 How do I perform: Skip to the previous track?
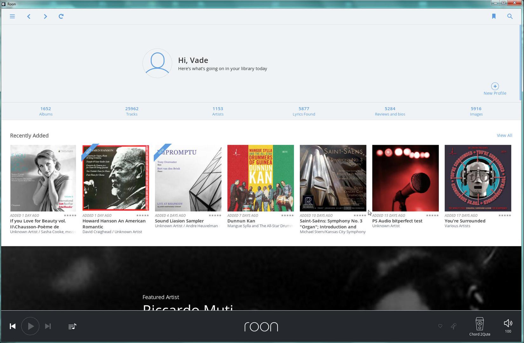click(13, 326)
